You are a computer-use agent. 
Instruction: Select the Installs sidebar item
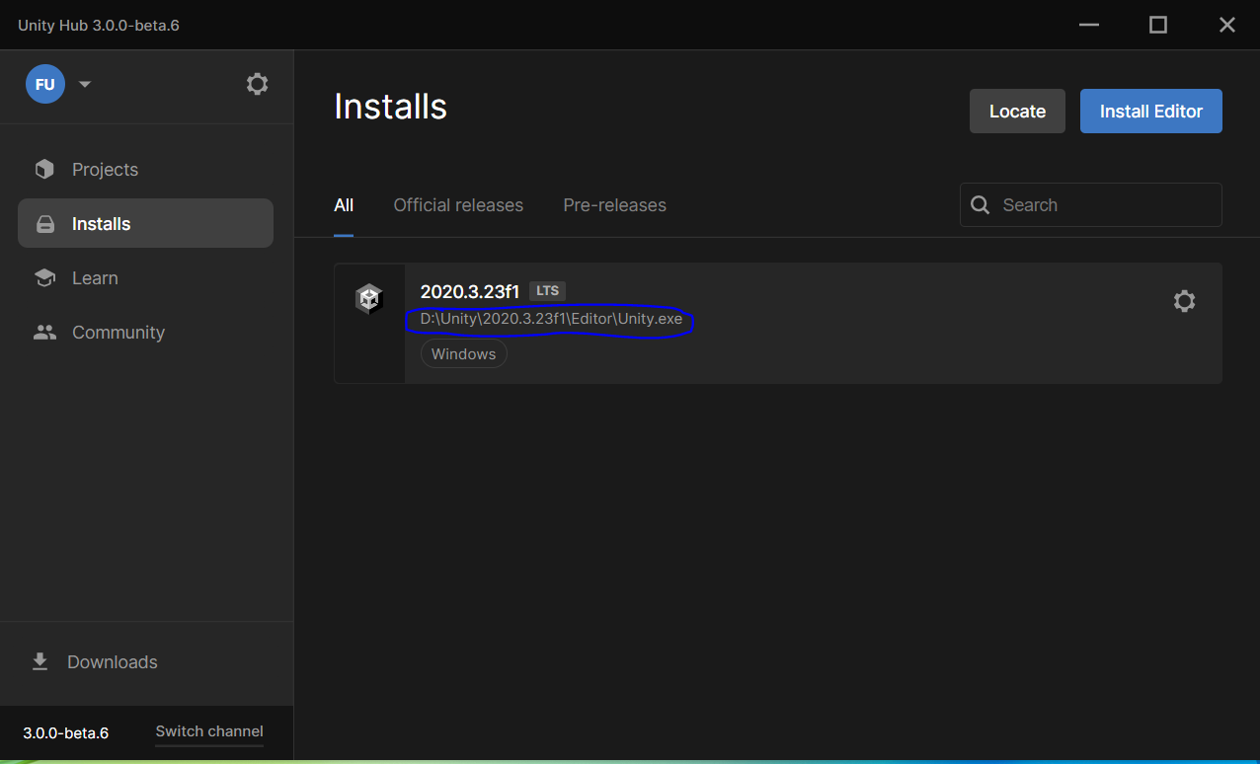145,223
